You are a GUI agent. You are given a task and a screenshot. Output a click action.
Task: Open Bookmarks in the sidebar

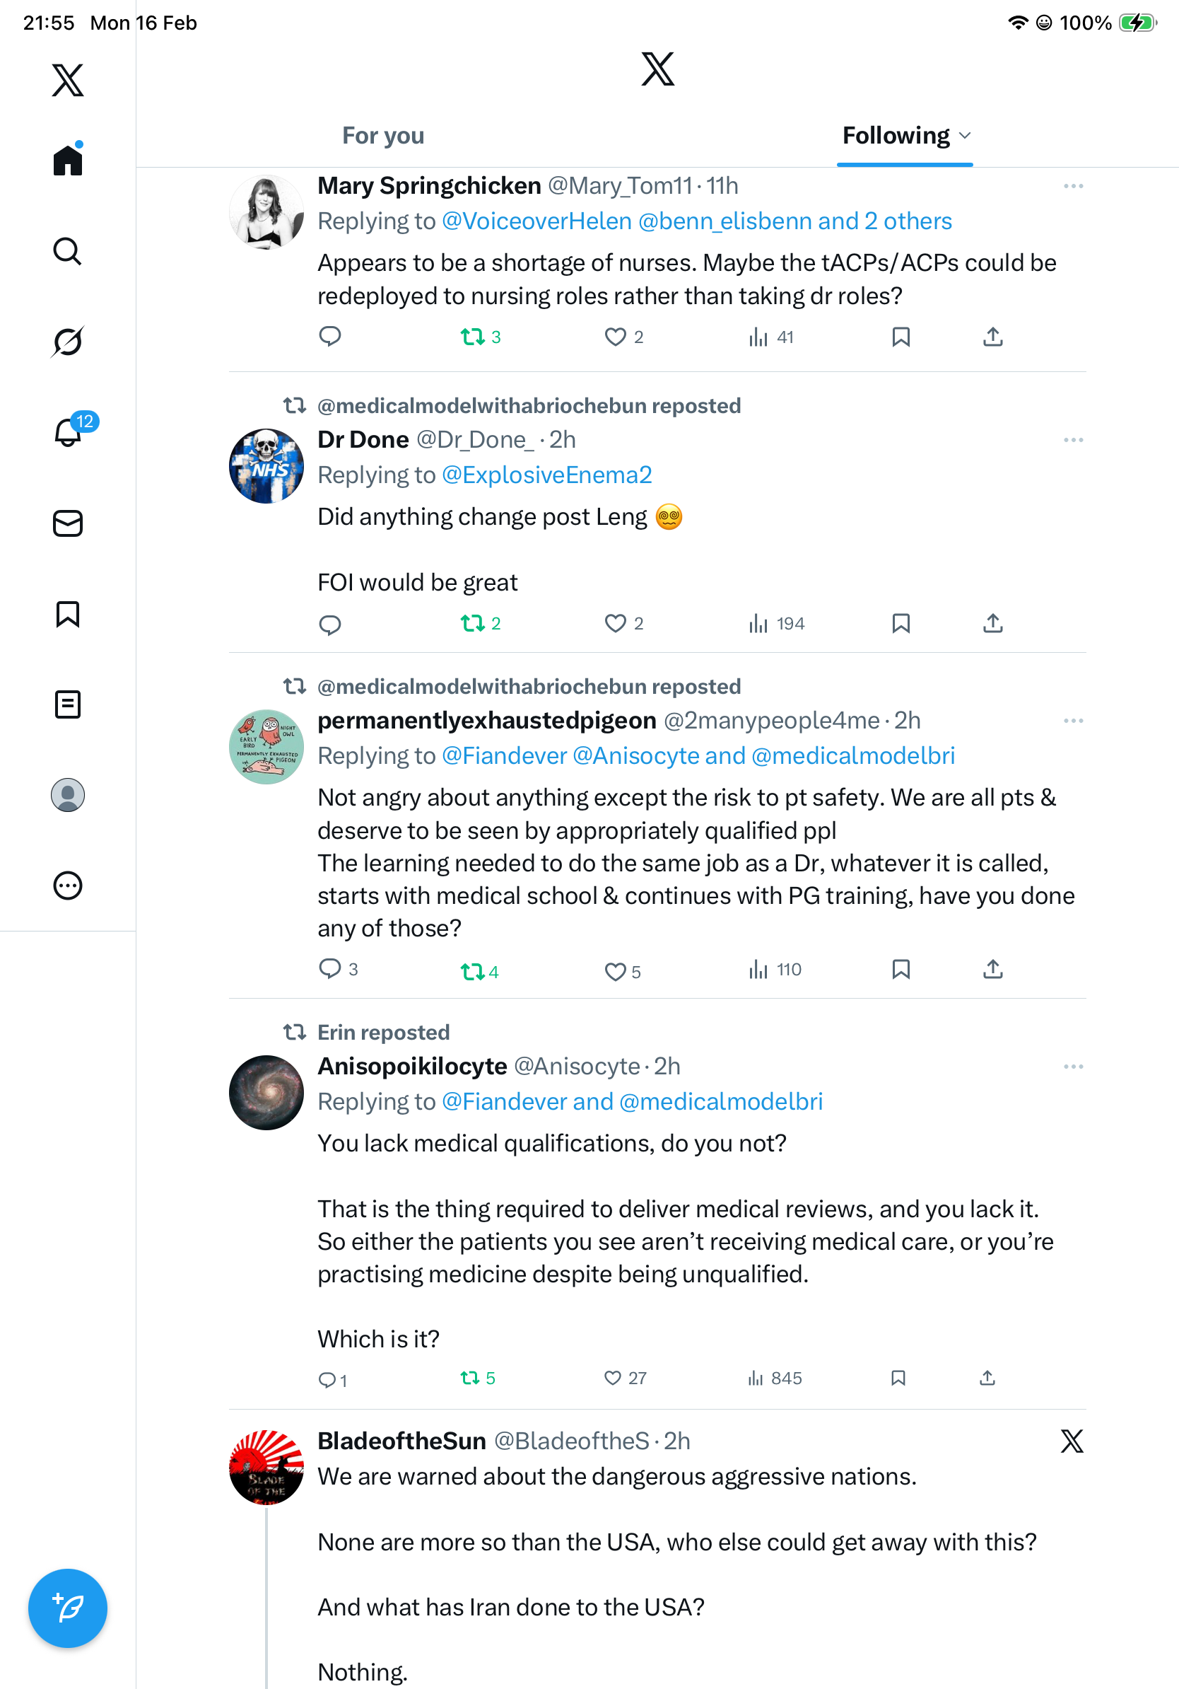[x=68, y=613]
